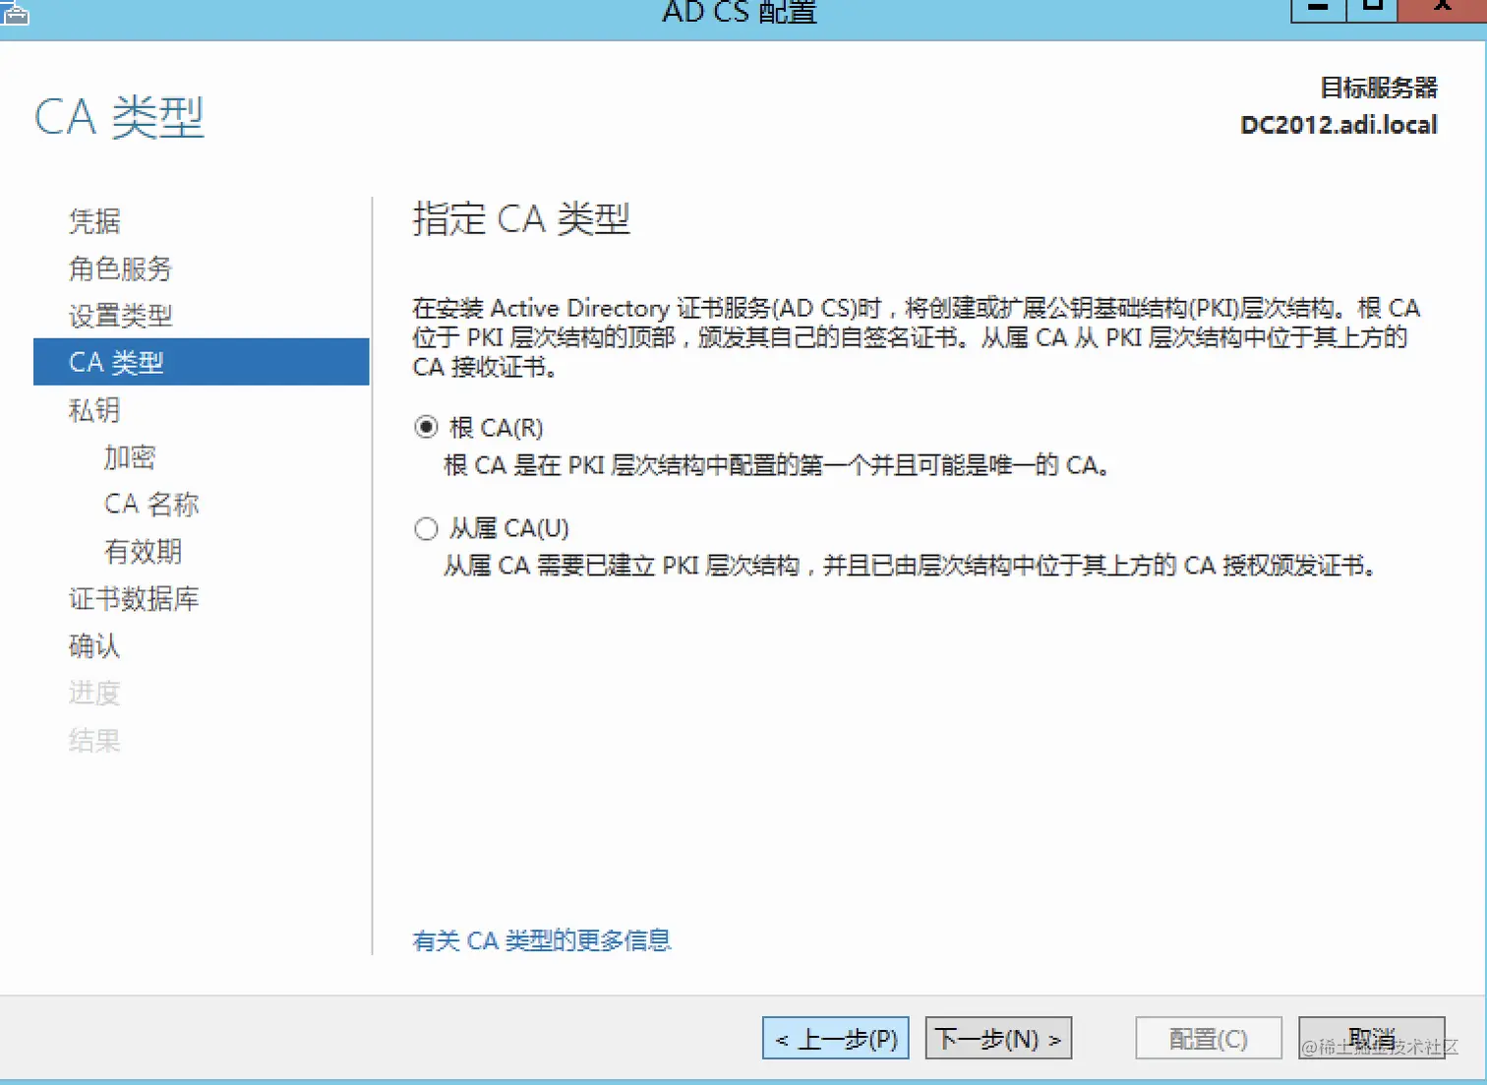Viewport: 1487px width, 1085px height.
Task: Click the AD CS window icon in title bar
Action: (15, 12)
